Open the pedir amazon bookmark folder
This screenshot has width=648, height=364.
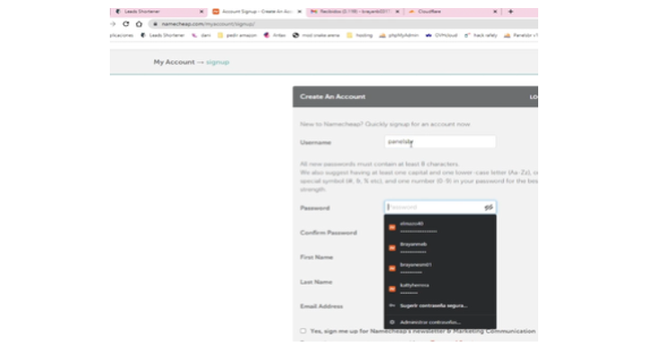tap(238, 35)
